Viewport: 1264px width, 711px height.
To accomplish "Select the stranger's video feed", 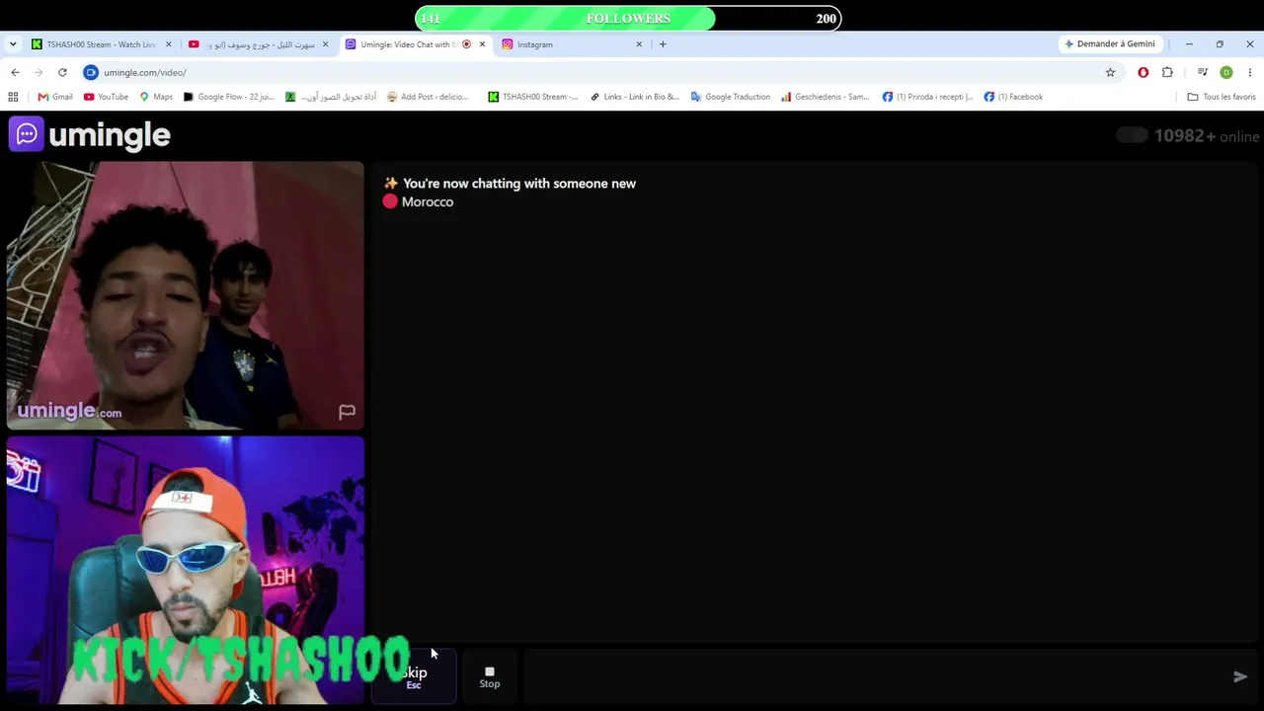I will point(186,296).
